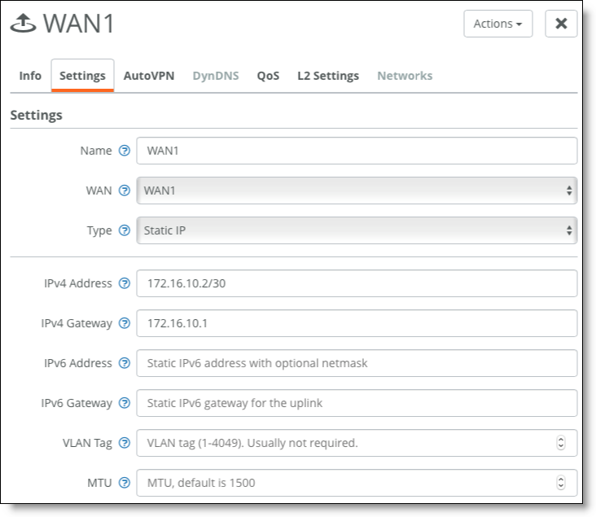
Task: Click the WAN1 uplink icon in header
Action: (x=23, y=24)
